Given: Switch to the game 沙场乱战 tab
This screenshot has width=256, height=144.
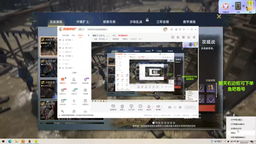Looking at the screenshot, I should [136, 22].
